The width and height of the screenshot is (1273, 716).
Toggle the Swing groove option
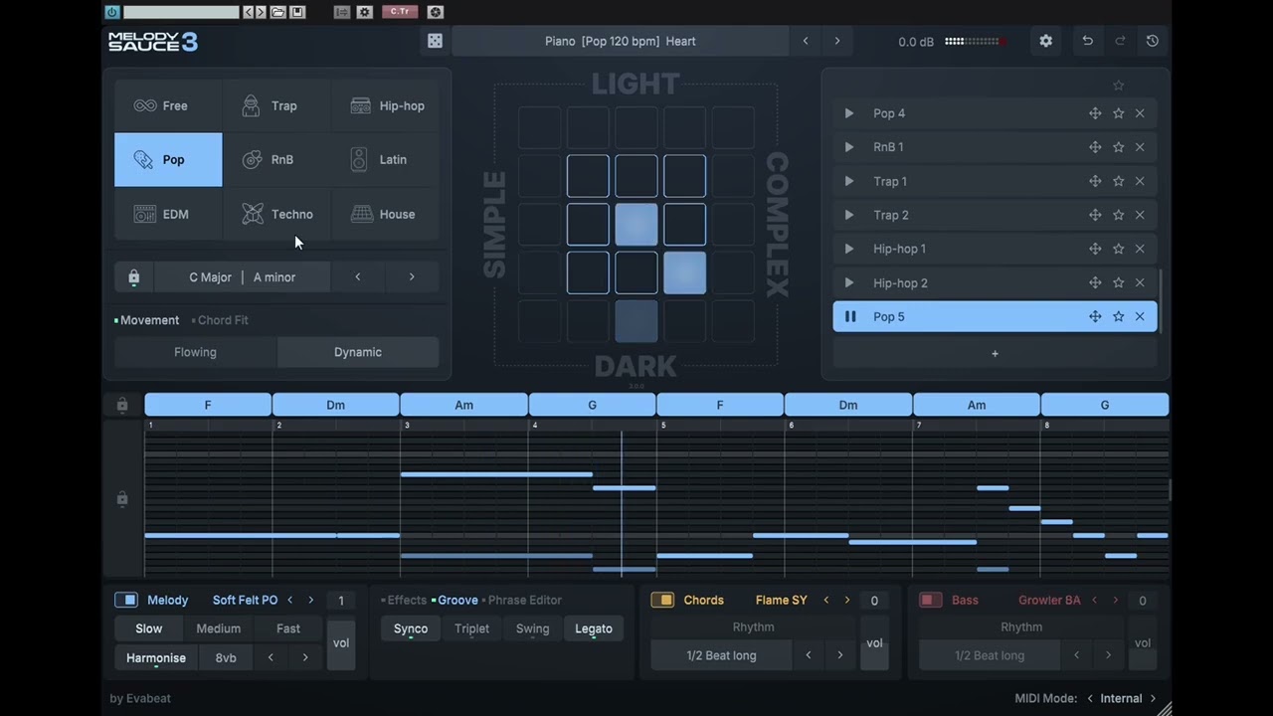(x=532, y=628)
